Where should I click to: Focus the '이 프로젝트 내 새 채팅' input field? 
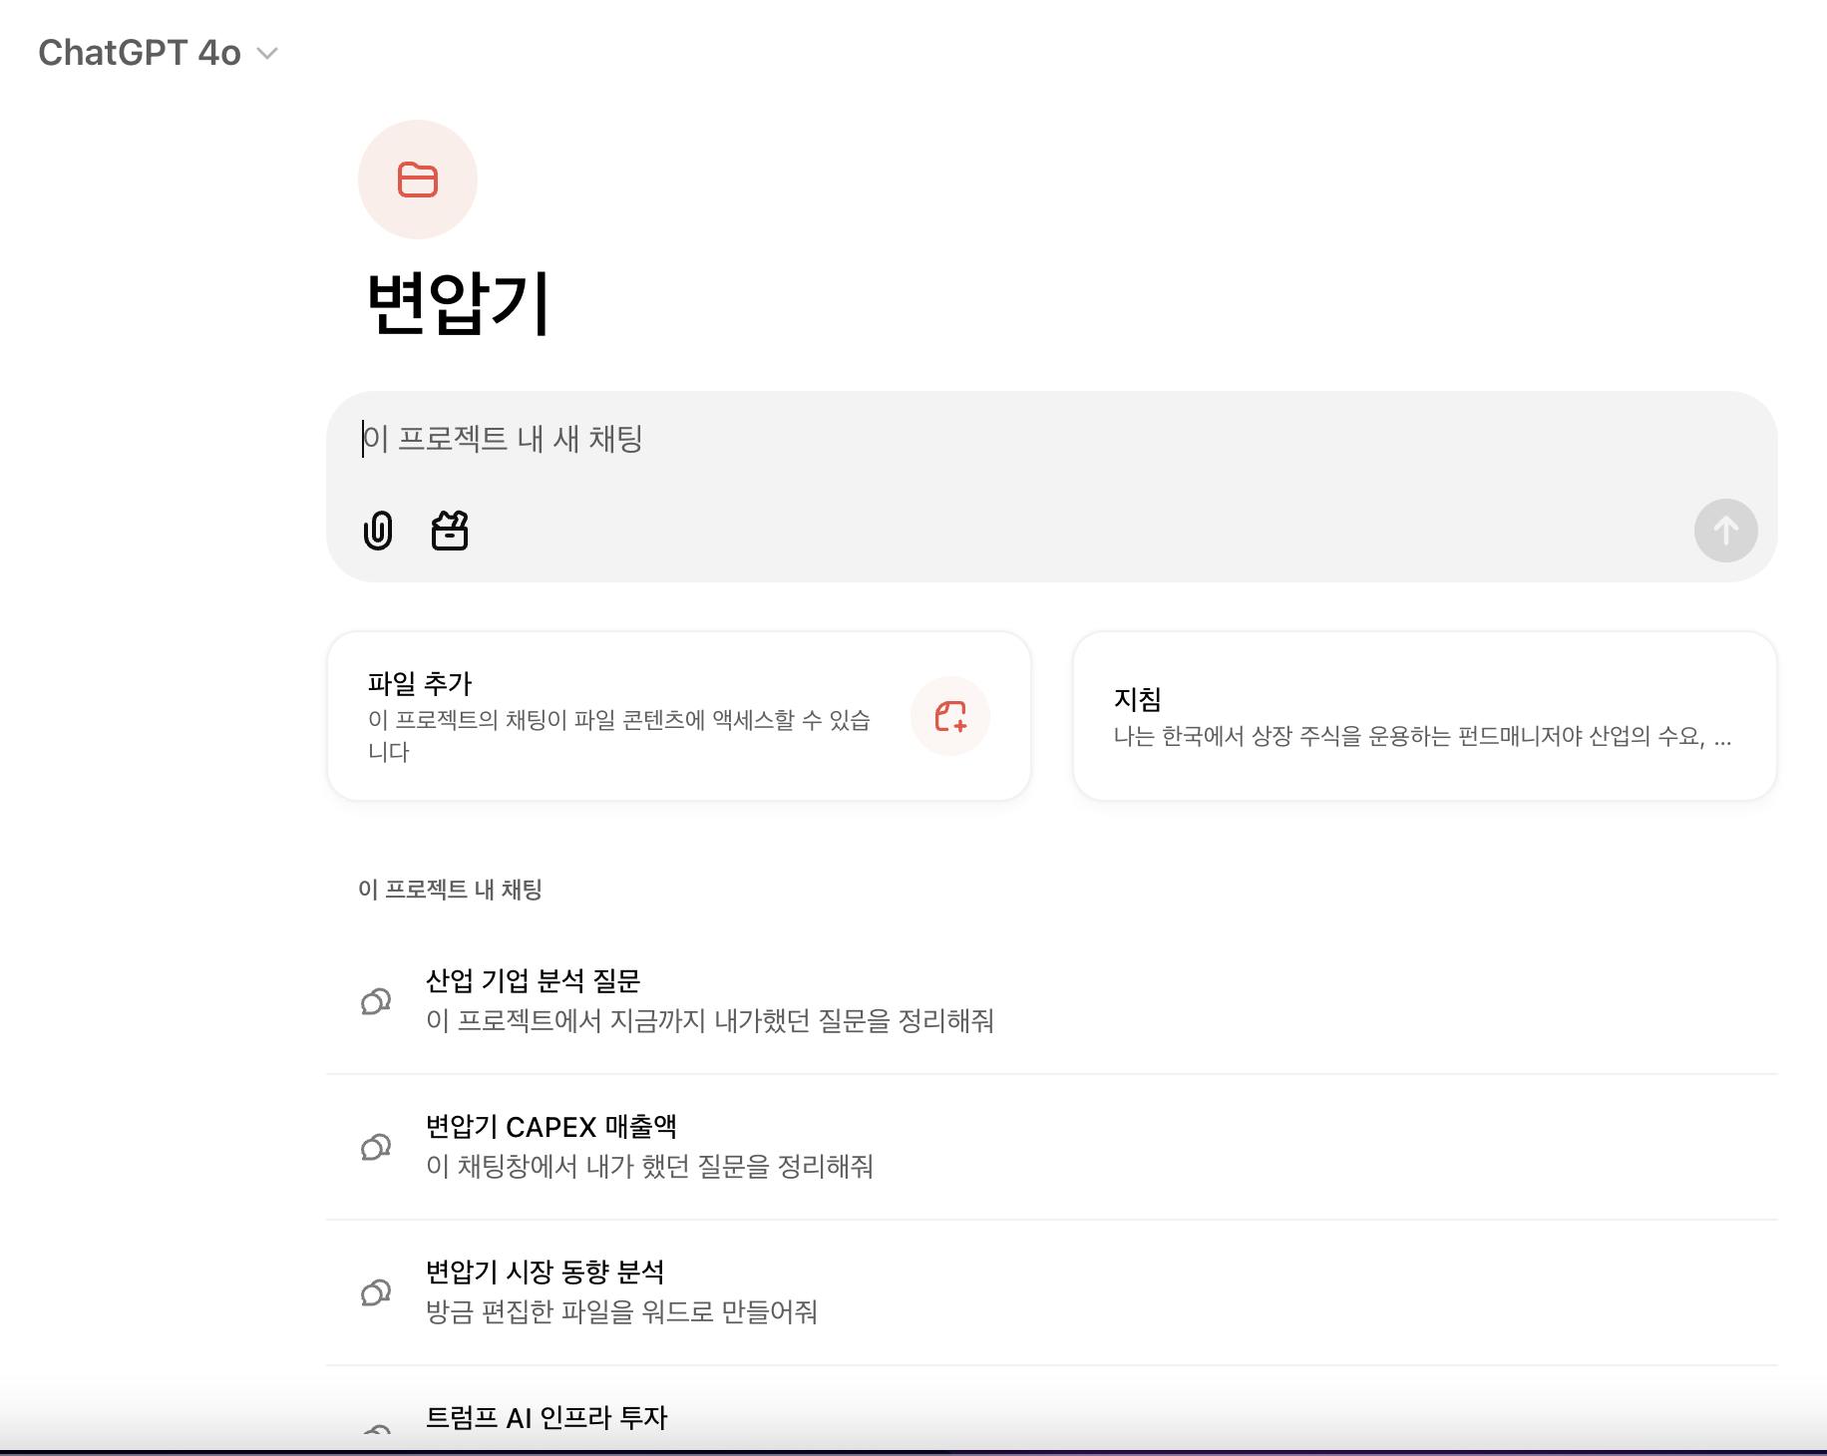click(x=1051, y=439)
